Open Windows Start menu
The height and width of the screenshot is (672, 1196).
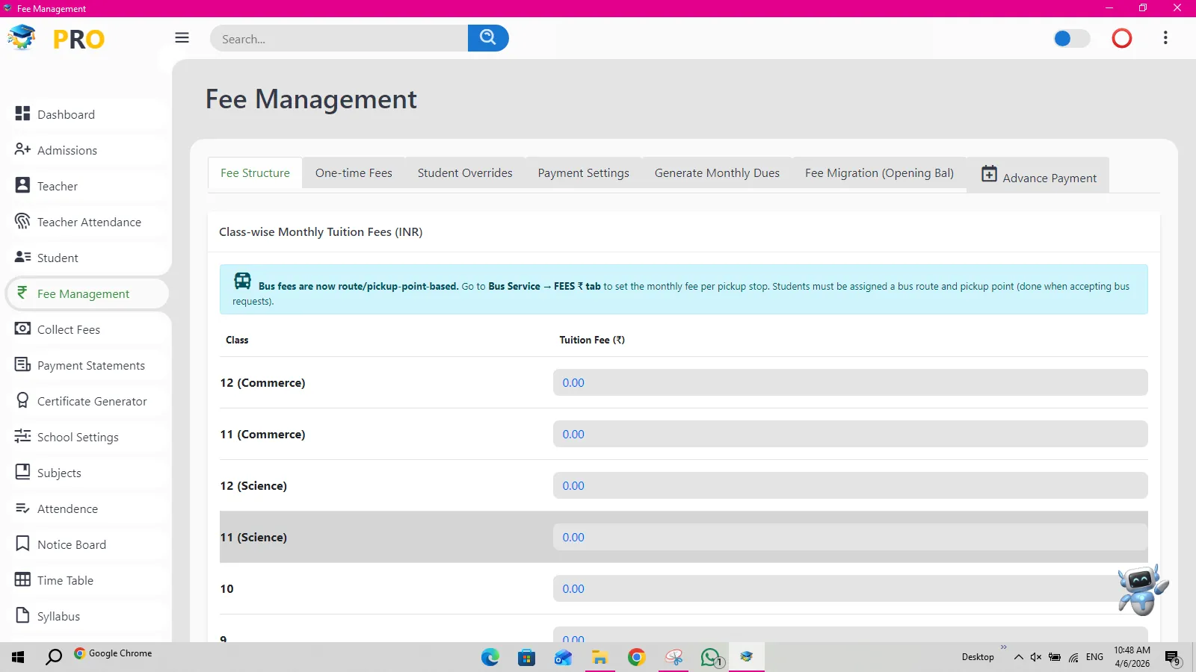18,657
